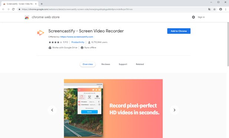Click '8,792,844 users' text
This screenshot has height=138, width=229.
(x=99, y=42)
